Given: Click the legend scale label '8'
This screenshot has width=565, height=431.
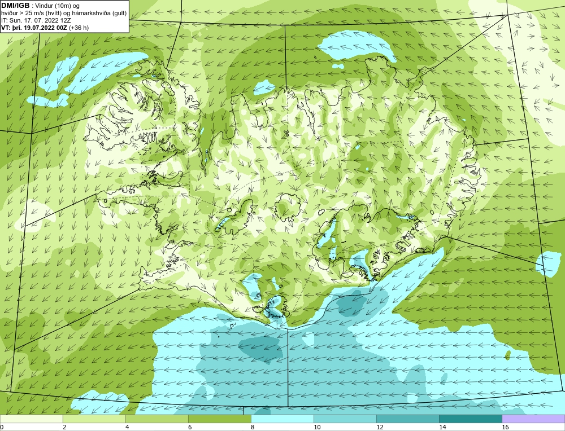Looking at the screenshot, I should click(253, 427).
